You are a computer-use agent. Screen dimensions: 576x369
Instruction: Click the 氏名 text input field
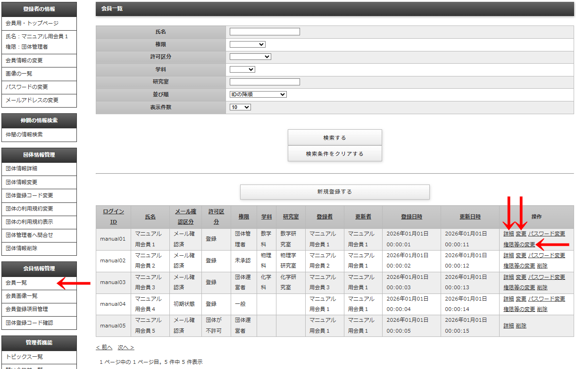(265, 32)
